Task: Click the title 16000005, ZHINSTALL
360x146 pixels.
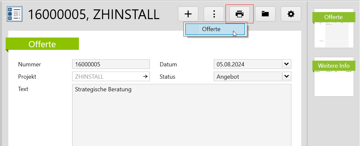Action: [94, 14]
